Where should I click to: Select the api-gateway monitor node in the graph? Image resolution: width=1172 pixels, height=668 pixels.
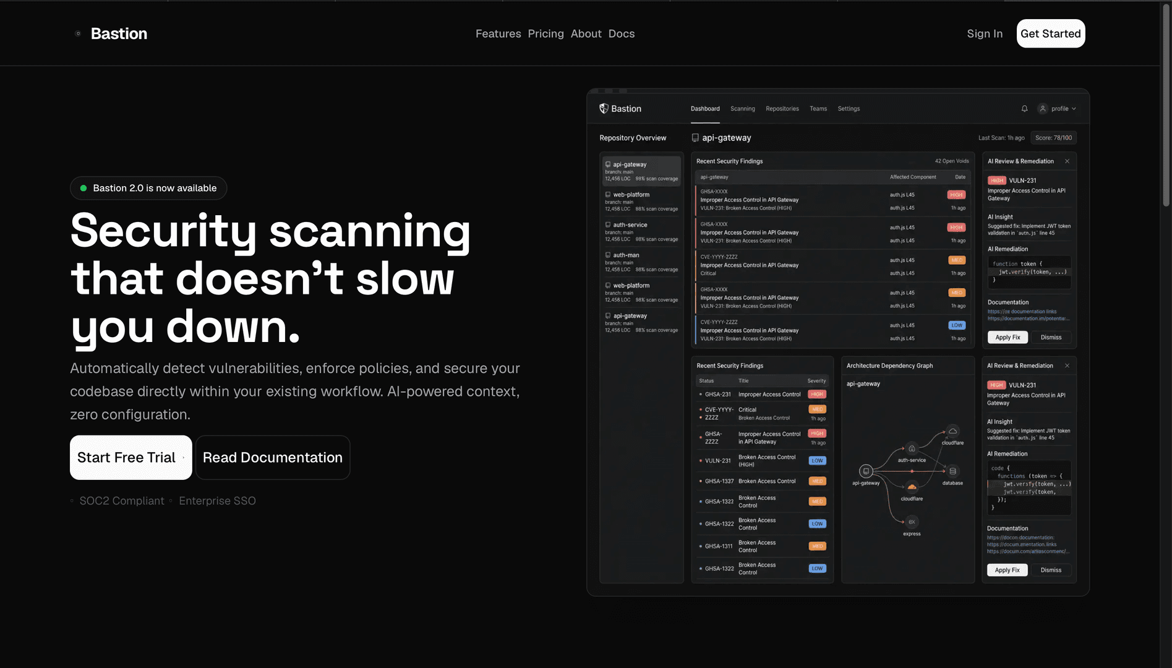click(x=866, y=471)
